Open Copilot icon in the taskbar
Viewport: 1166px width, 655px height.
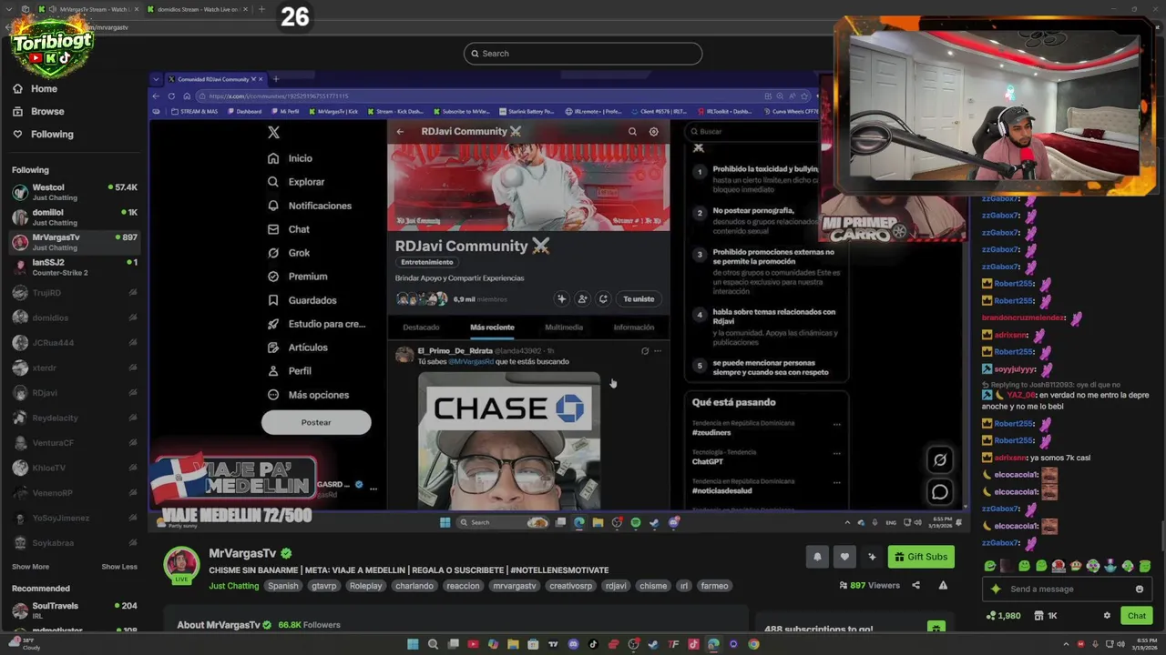tap(493, 644)
